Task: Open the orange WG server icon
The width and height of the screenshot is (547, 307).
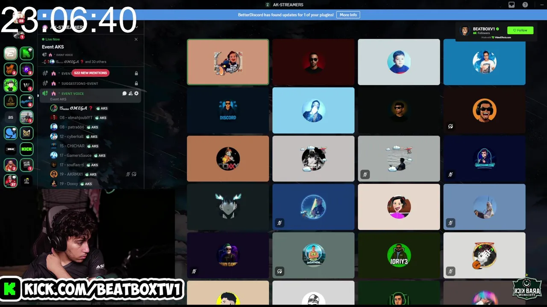Action: click(11, 69)
